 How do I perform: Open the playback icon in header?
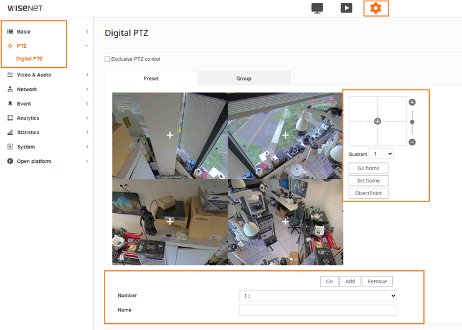(x=346, y=8)
